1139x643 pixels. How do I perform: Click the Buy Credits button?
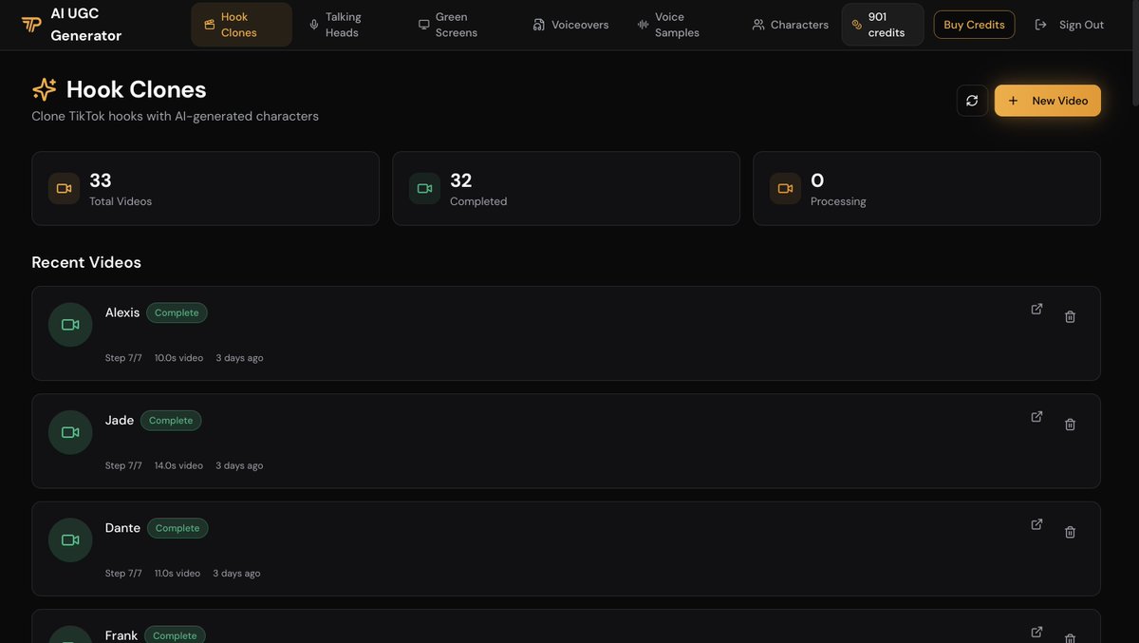pos(974,25)
